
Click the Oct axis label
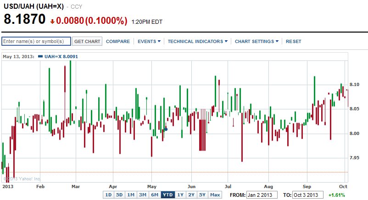coord(343,187)
